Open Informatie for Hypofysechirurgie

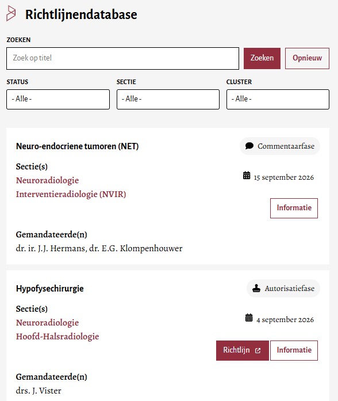pos(294,350)
